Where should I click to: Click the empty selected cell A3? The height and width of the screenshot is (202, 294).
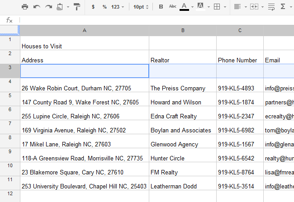tap(85, 71)
